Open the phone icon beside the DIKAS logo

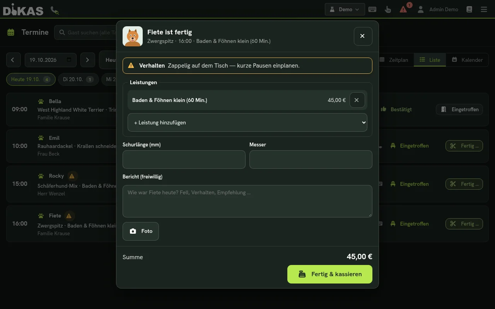pos(55,10)
